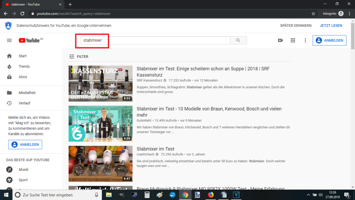Open the create video camera icon
Screen dimensions: 355x200
(x=280, y=40)
